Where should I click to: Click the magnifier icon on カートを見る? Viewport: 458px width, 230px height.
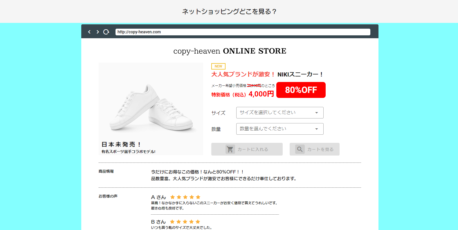pyautogui.click(x=300, y=149)
